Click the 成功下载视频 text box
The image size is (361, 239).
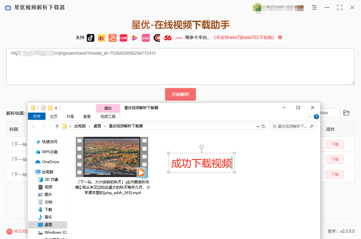202,163
